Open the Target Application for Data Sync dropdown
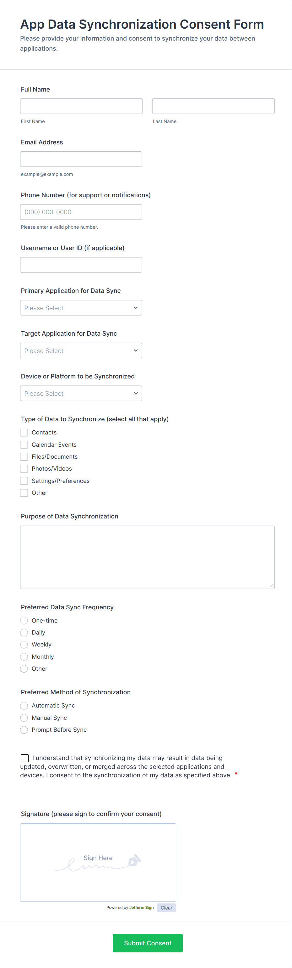292x968 pixels. pyautogui.click(x=81, y=350)
